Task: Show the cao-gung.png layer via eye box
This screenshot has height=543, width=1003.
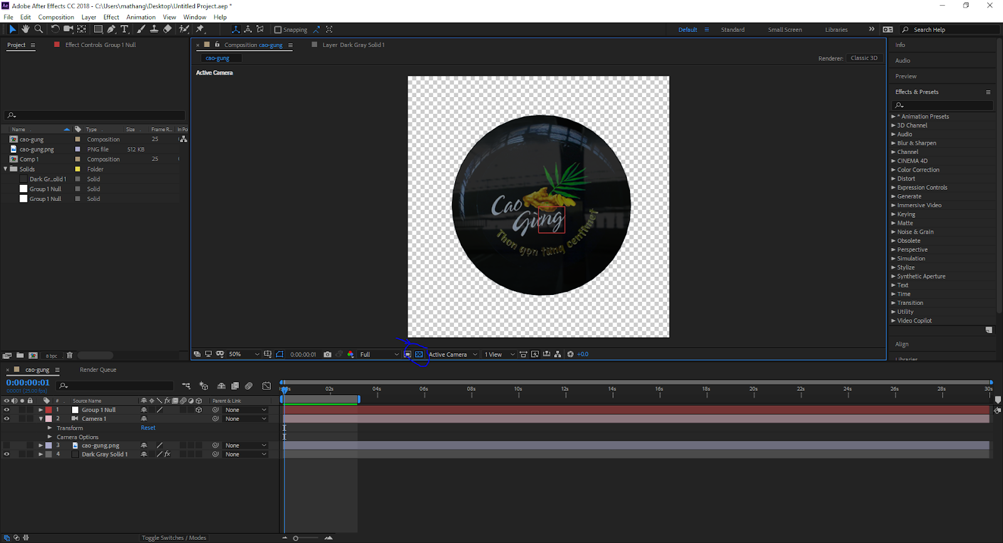Action: [7, 445]
